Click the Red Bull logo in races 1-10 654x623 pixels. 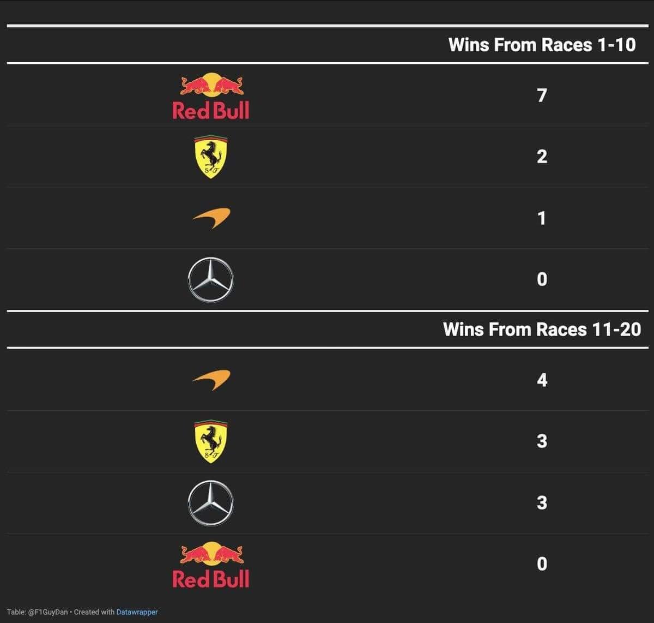211,96
